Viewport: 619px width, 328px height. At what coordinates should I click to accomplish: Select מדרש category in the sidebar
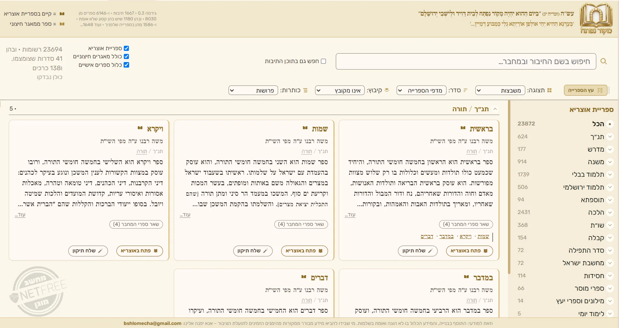pyautogui.click(x=596, y=149)
